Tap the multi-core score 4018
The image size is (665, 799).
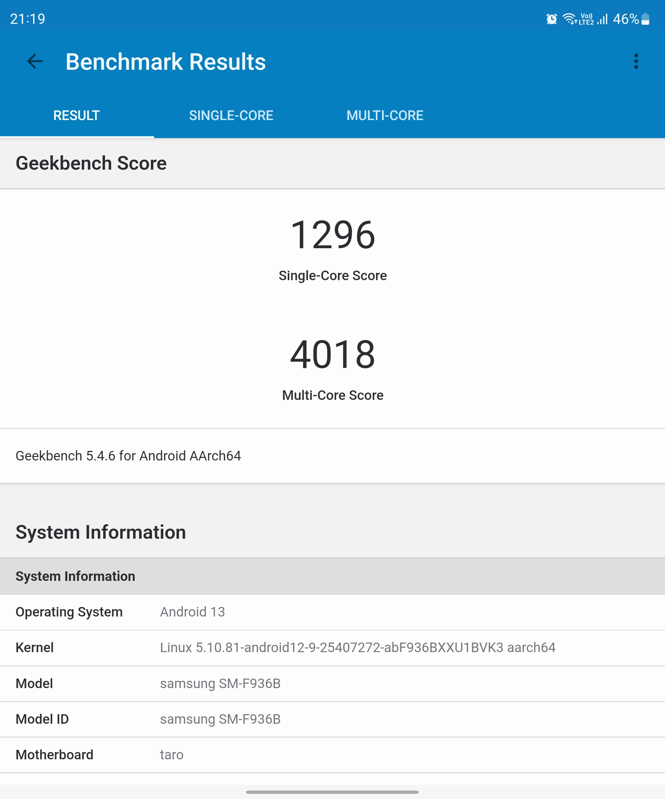click(333, 355)
